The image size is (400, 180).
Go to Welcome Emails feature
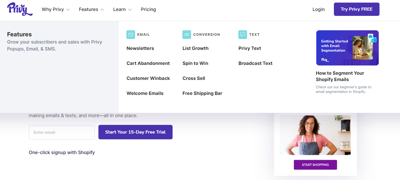pos(145,93)
